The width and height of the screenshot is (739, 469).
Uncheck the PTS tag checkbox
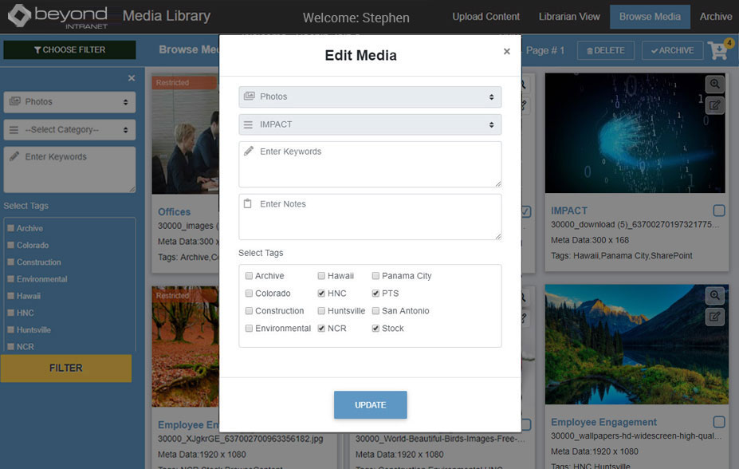coord(376,294)
